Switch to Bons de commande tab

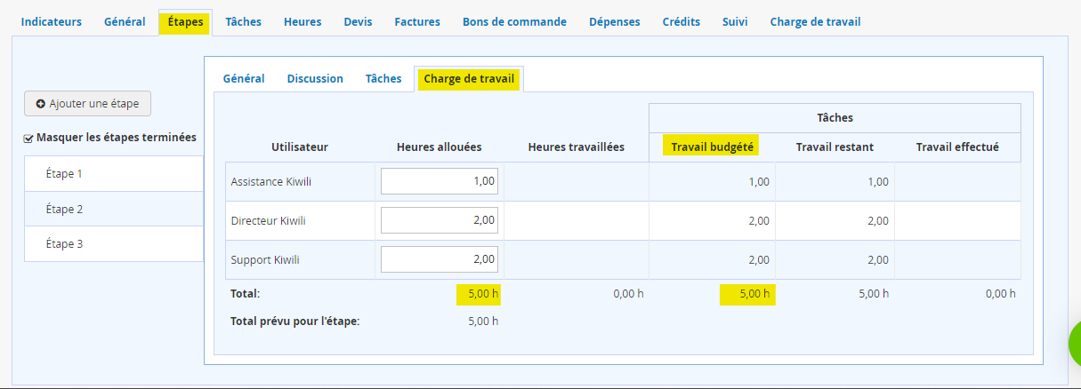pos(514,21)
